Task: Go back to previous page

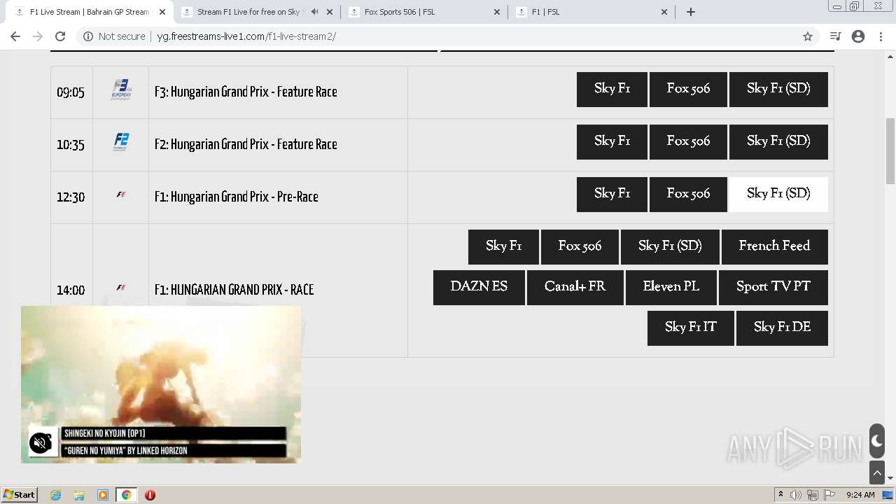Action: tap(15, 36)
